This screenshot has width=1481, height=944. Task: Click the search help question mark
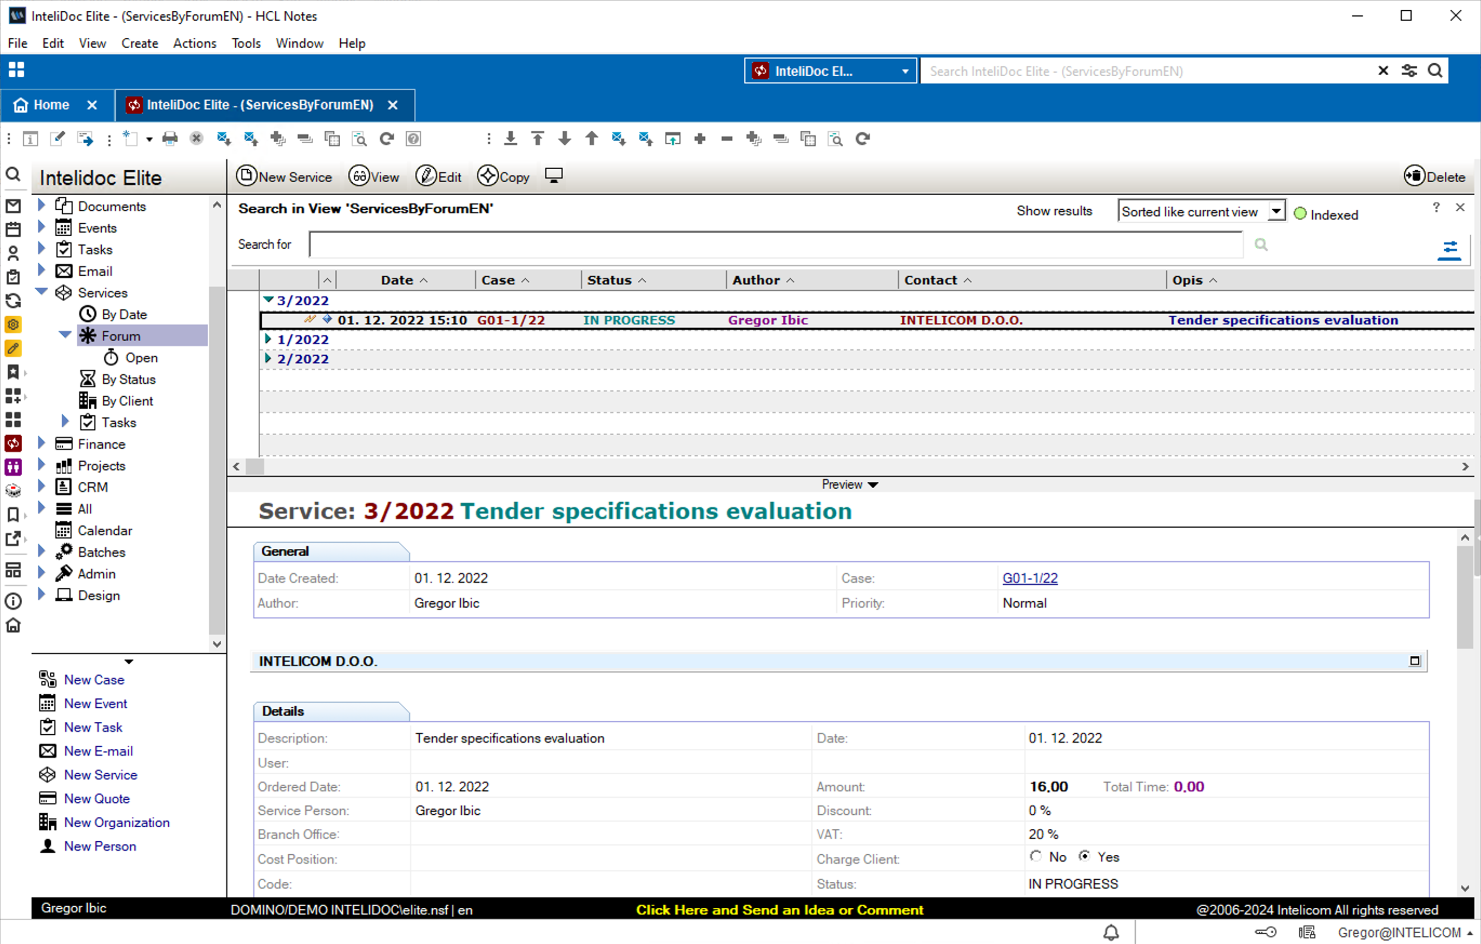coord(1436,207)
